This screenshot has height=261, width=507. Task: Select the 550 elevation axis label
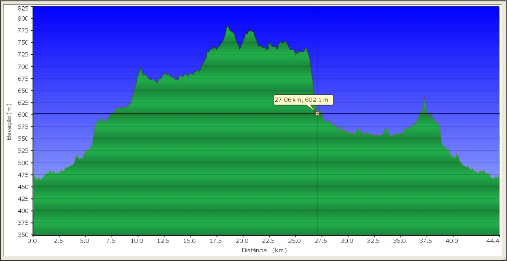pyautogui.click(x=23, y=138)
